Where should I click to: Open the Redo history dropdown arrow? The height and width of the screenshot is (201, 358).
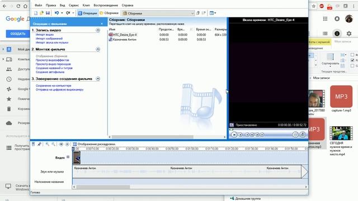click(x=73, y=13)
